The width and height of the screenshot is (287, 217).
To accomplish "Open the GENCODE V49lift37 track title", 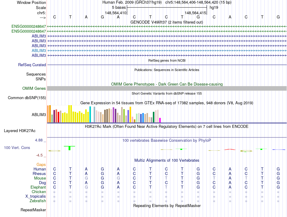I will (x=166, y=22).
